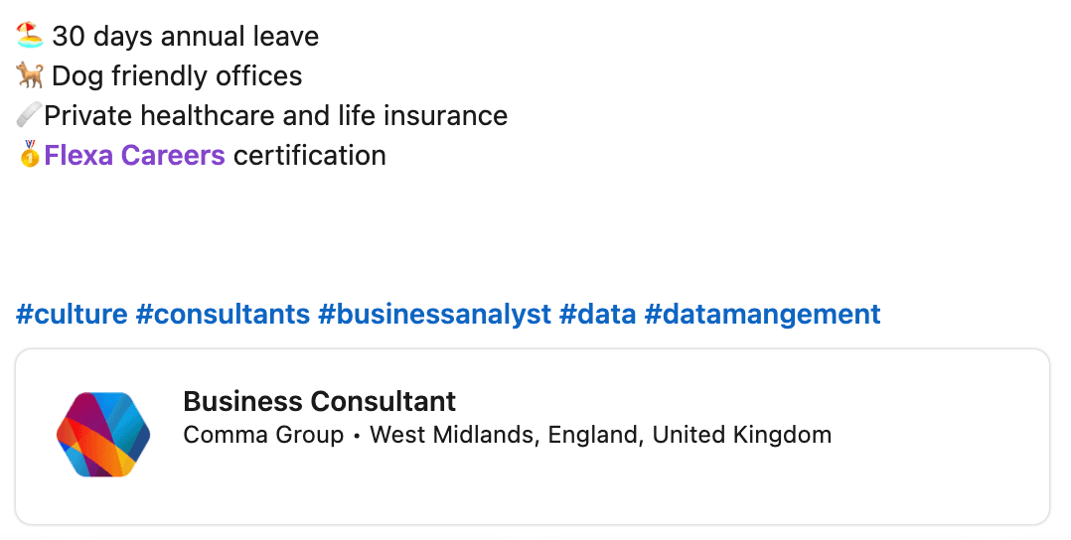Click the bullet separator in job card subtitle
The width and height of the screenshot is (1071, 540).
(x=357, y=436)
